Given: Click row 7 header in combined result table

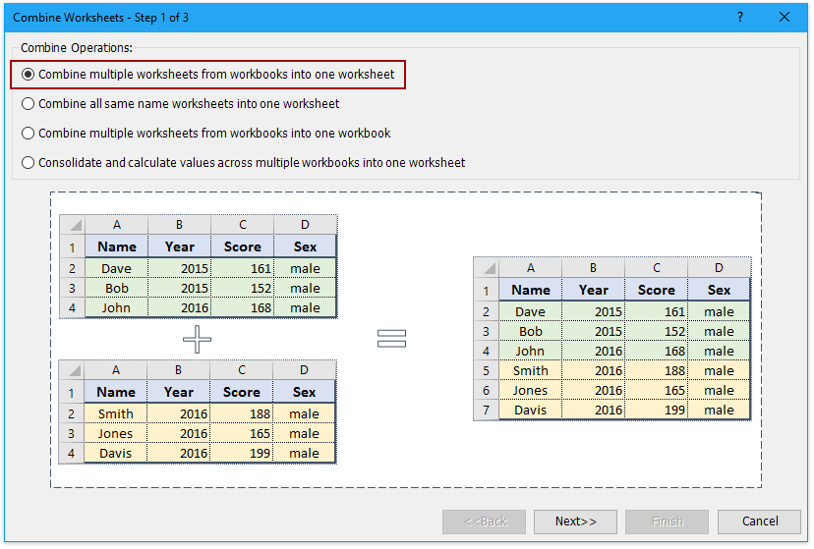Looking at the screenshot, I should [x=486, y=410].
